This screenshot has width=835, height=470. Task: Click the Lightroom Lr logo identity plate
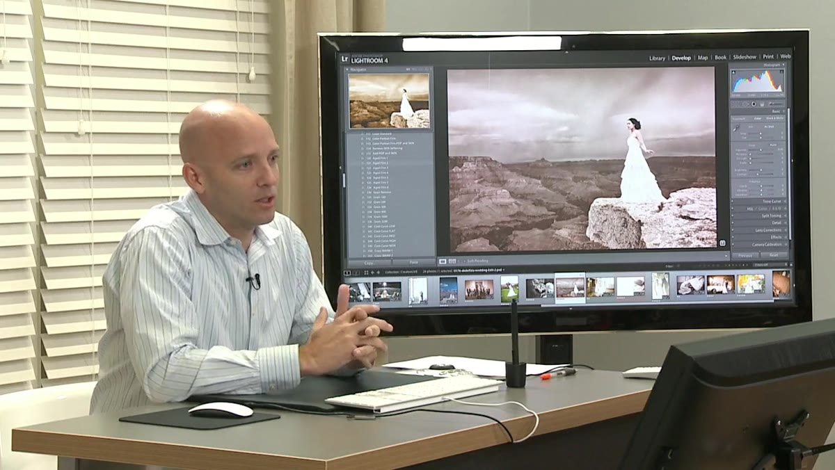(x=345, y=58)
